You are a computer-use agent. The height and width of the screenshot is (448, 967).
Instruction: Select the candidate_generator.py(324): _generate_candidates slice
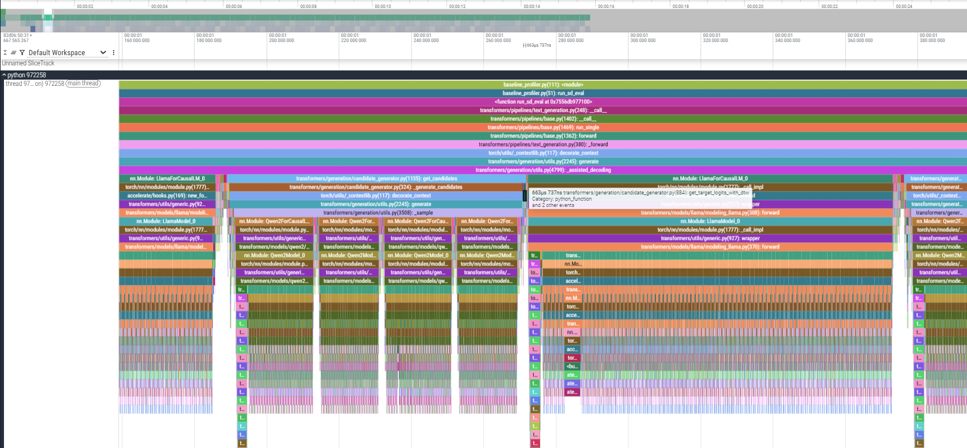[x=376, y=187]
